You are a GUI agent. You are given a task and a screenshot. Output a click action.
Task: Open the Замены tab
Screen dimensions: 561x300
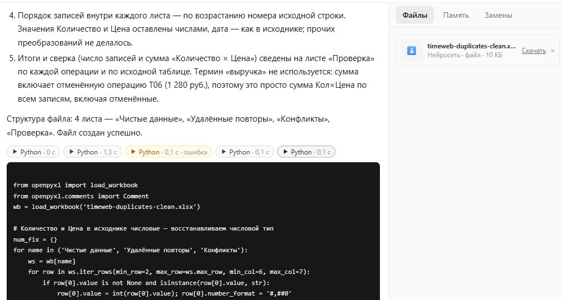tap(498, 15)
